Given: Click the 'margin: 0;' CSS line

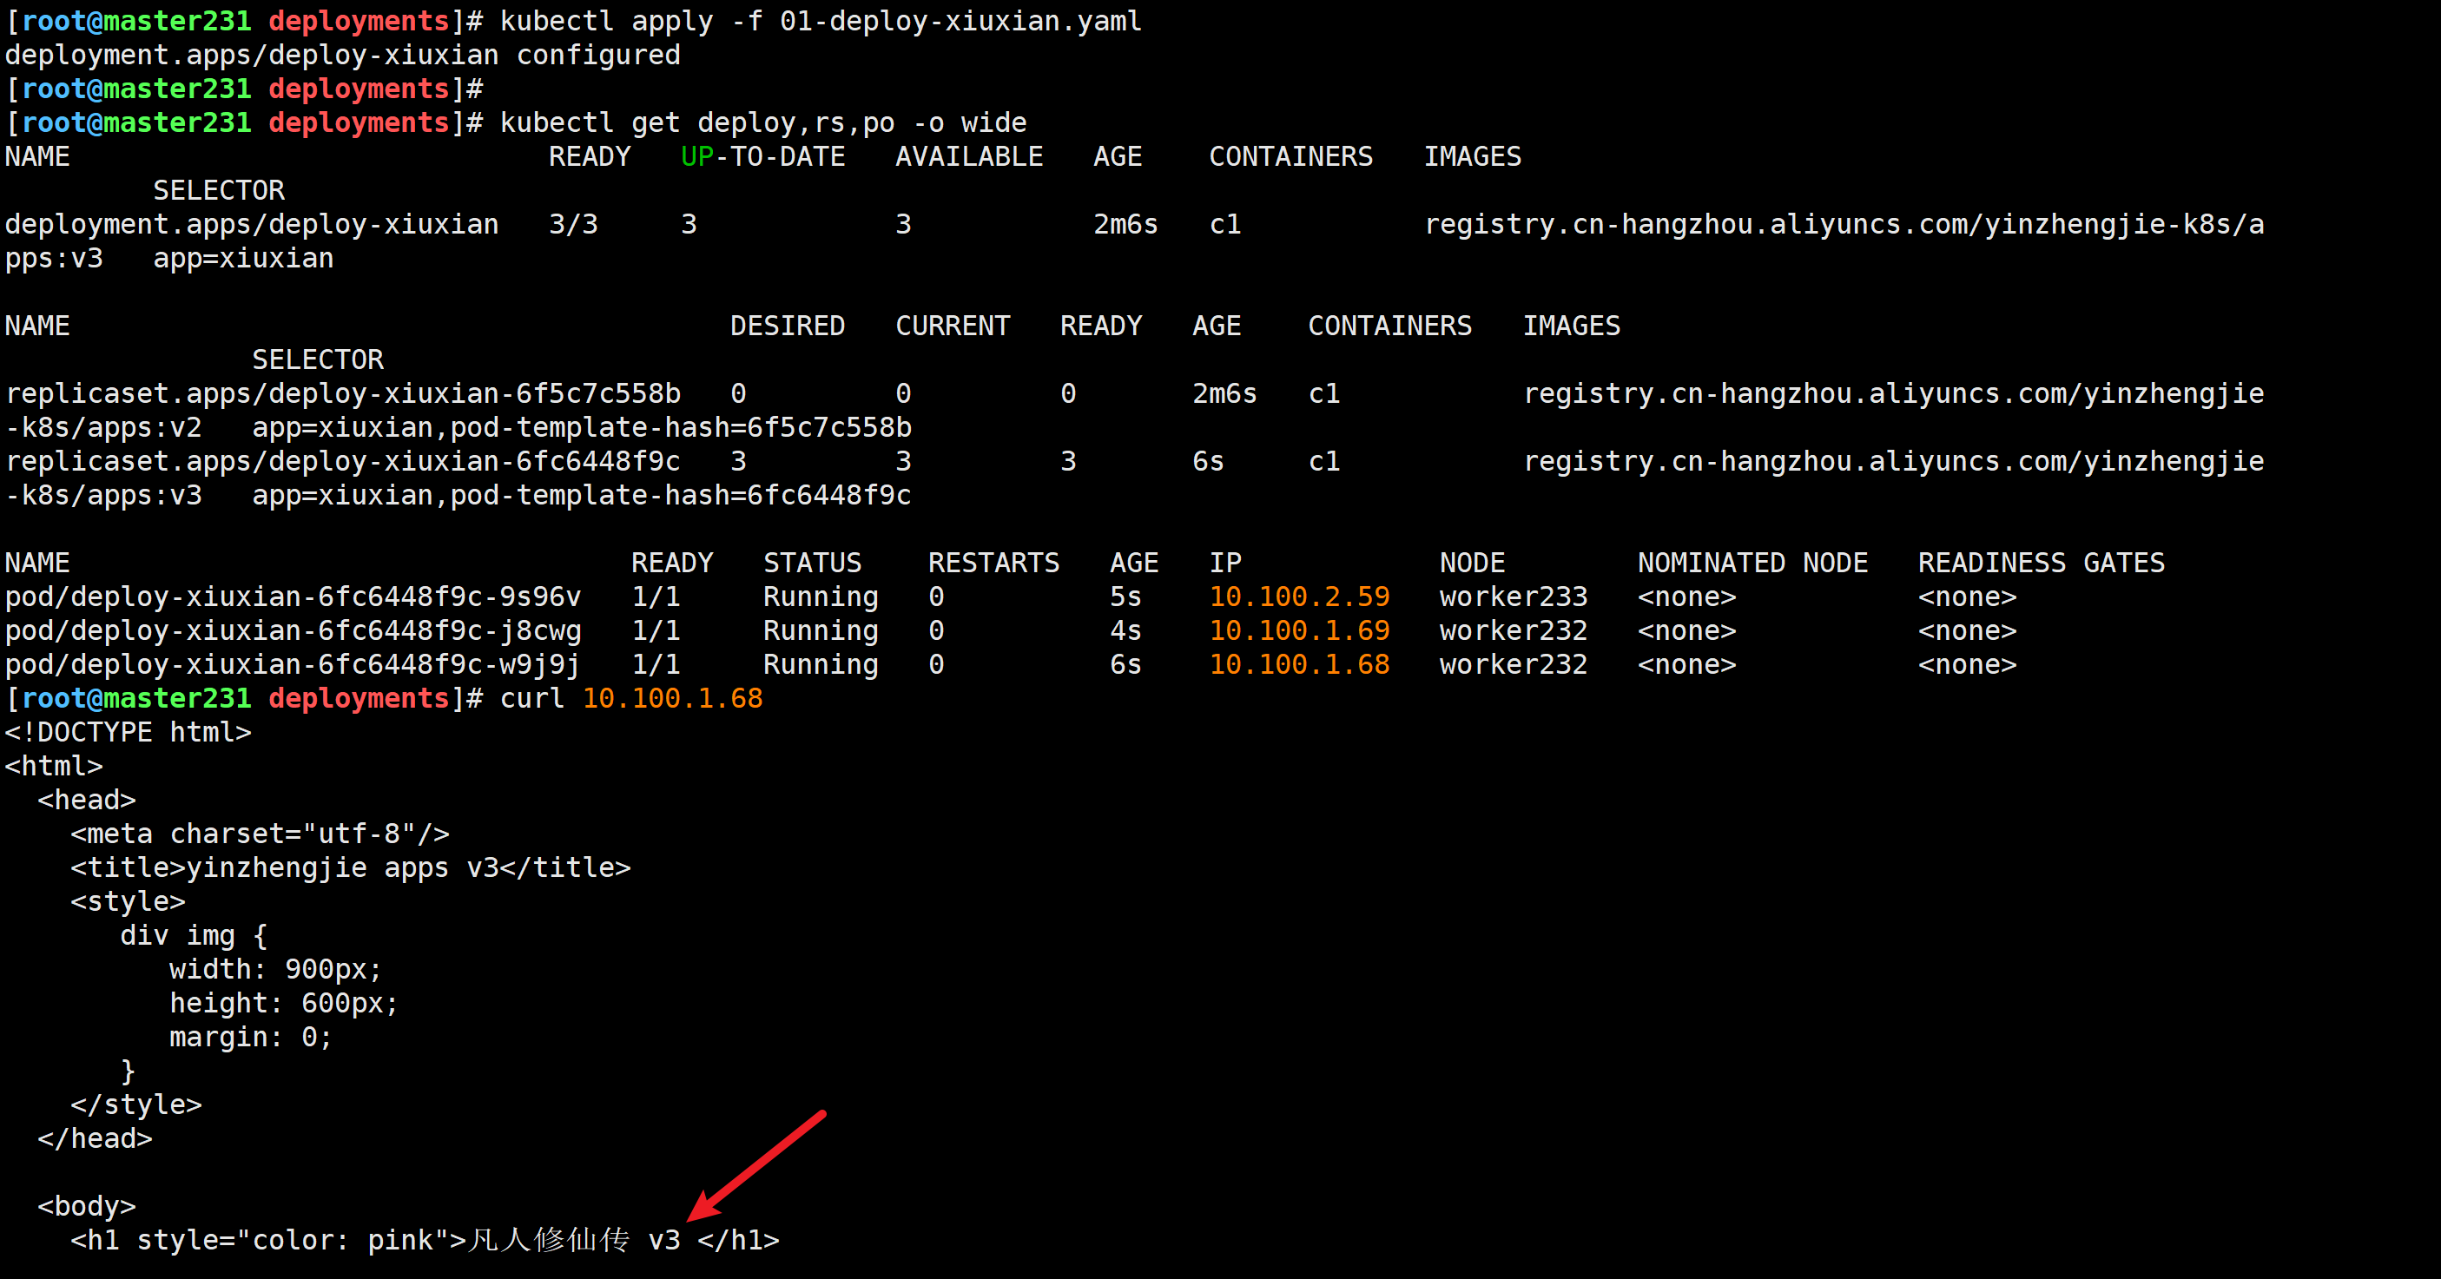Looking at the screenshot, I should pos(251,1038).
